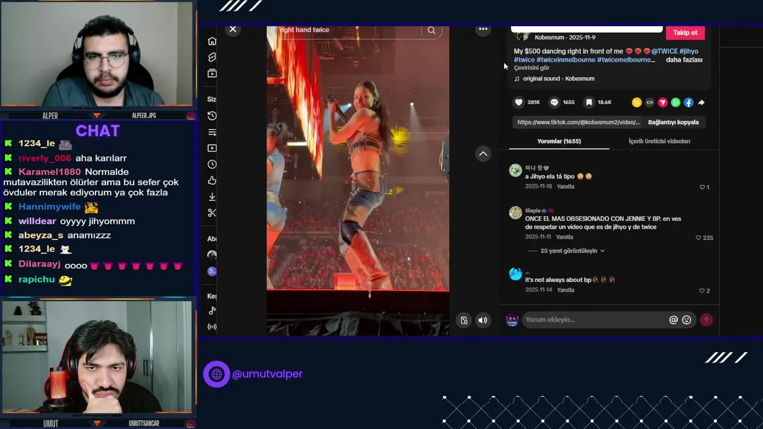Insert mention with @ icon in comment box
Image resolution: width=763 pixels, height=429 pixels.
tap(674, 320)
